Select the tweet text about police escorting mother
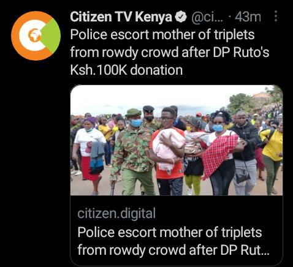 click(x=170, y=52)
